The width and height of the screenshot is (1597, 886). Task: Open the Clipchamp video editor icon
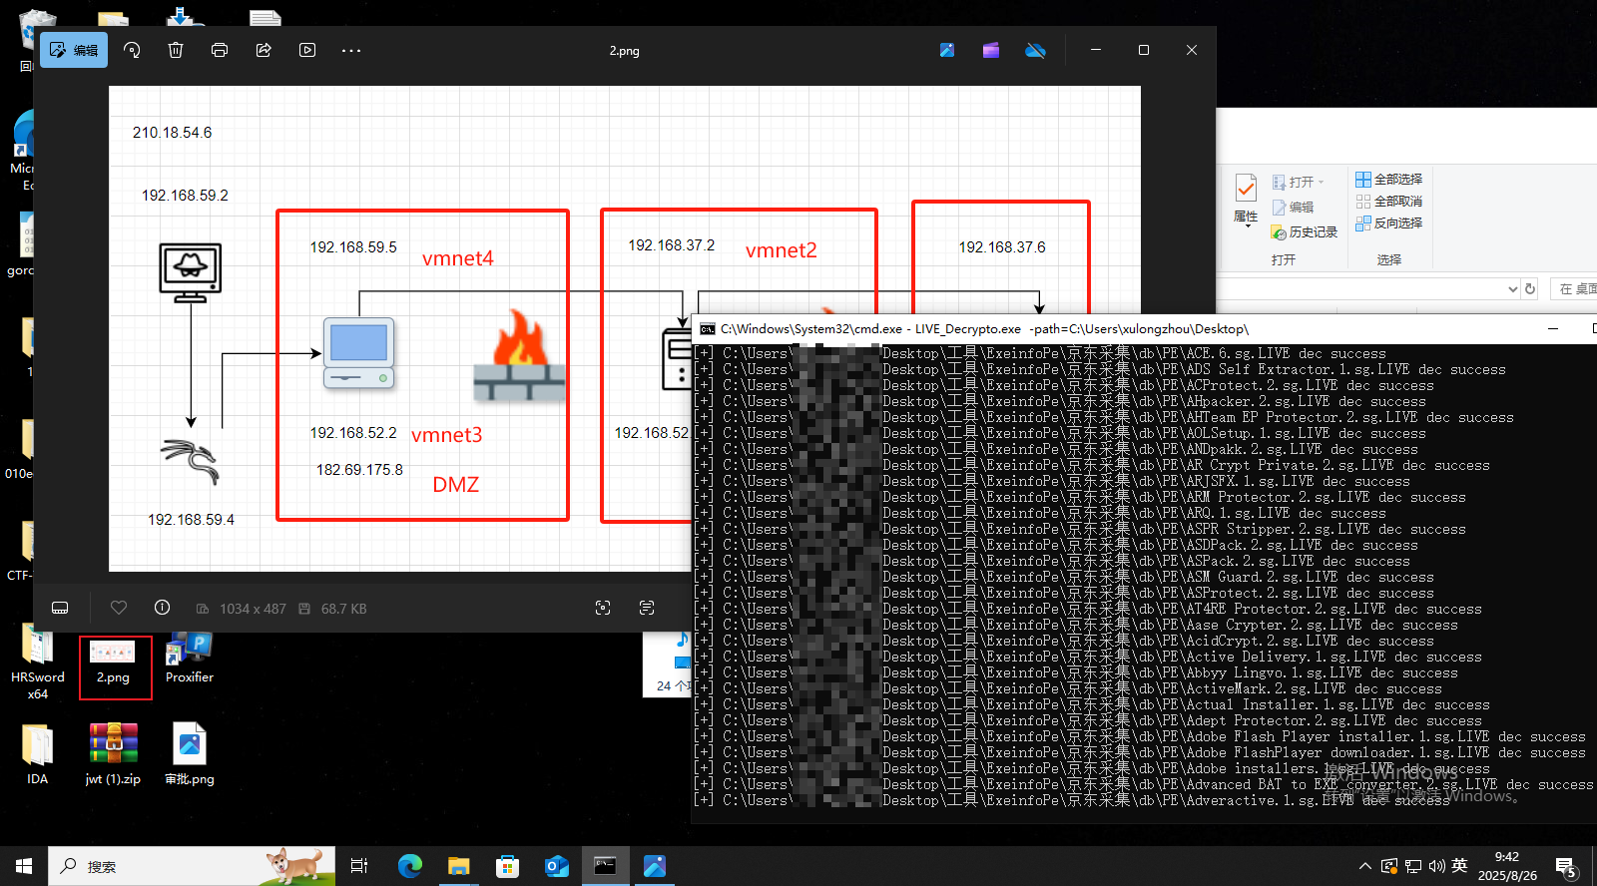[991, 50]
